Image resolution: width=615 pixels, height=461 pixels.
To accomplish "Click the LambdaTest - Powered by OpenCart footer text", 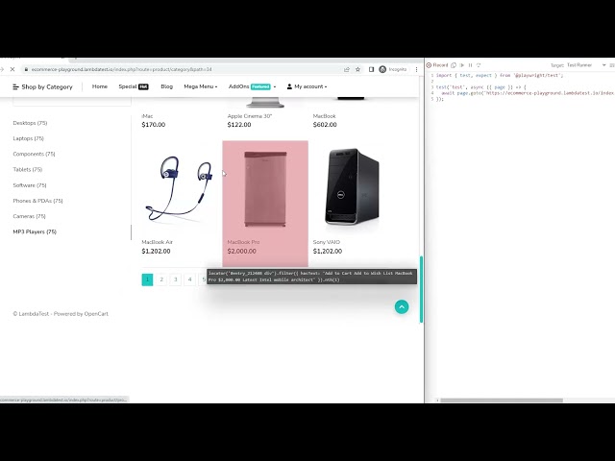I will point(61,314).
